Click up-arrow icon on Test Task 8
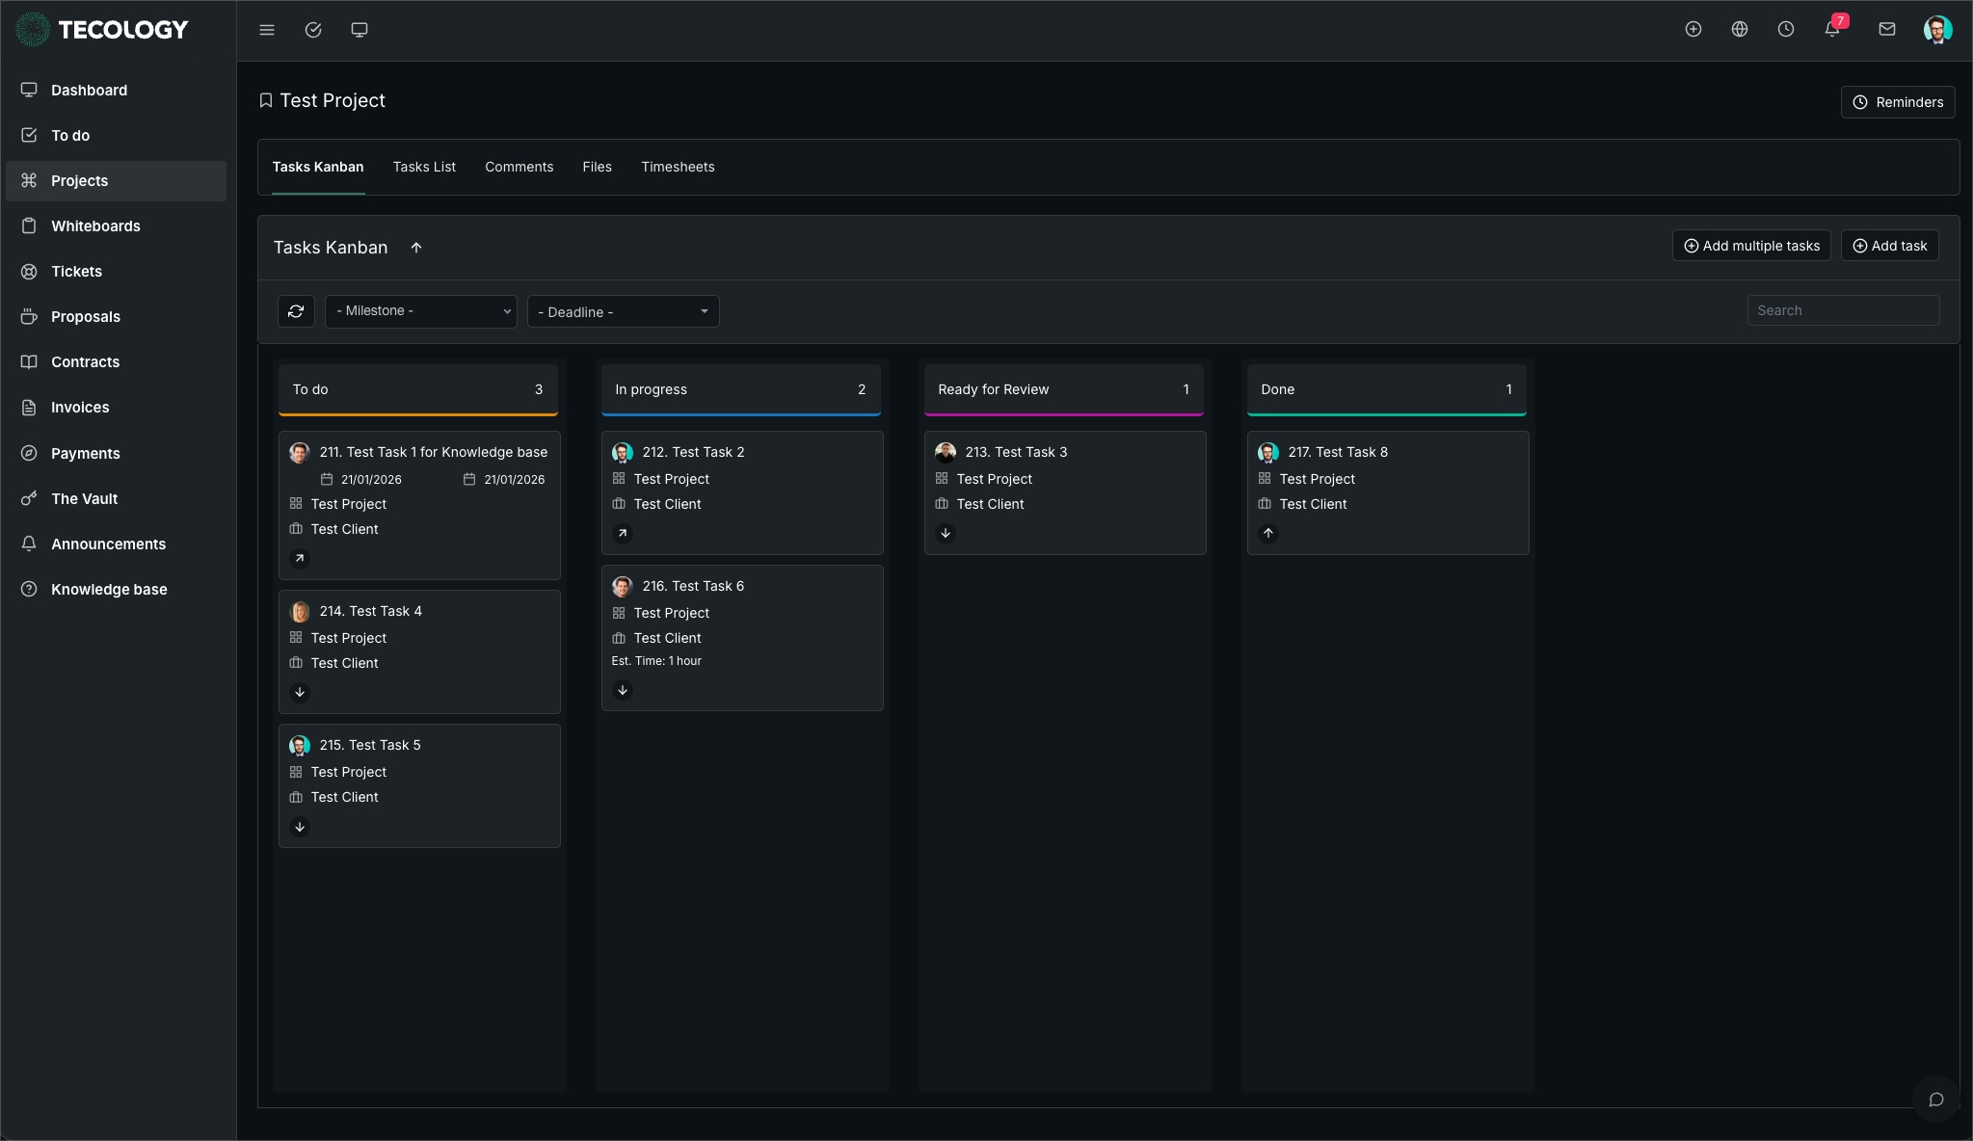The height and width of the screenshot is (1141, 1973). (1268, 533)
